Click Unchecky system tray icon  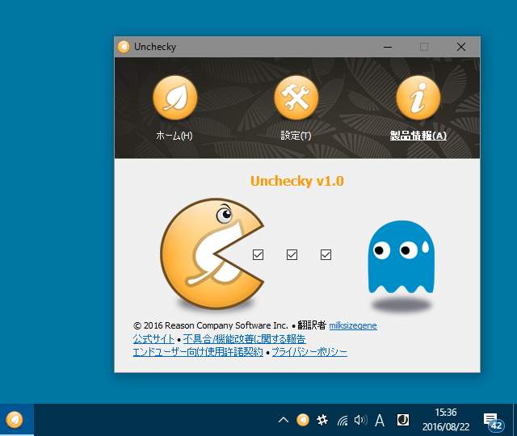[x=303, y=420]
